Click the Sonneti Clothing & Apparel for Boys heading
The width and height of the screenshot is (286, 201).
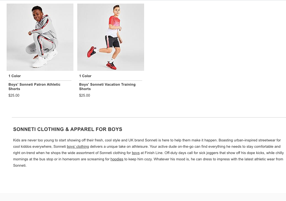(x=68, y=129)
